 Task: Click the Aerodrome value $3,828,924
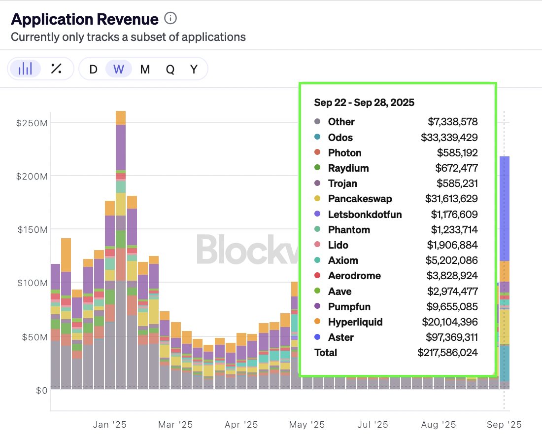click(x=452, y=275)
